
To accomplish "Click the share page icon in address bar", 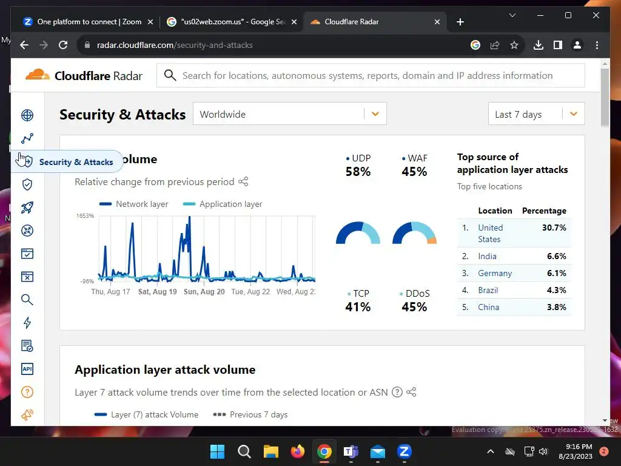I will coord(495,45).
